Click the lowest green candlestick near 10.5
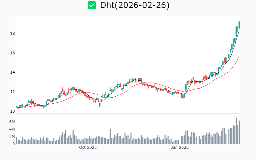The image size is (256, 160). 100,104
